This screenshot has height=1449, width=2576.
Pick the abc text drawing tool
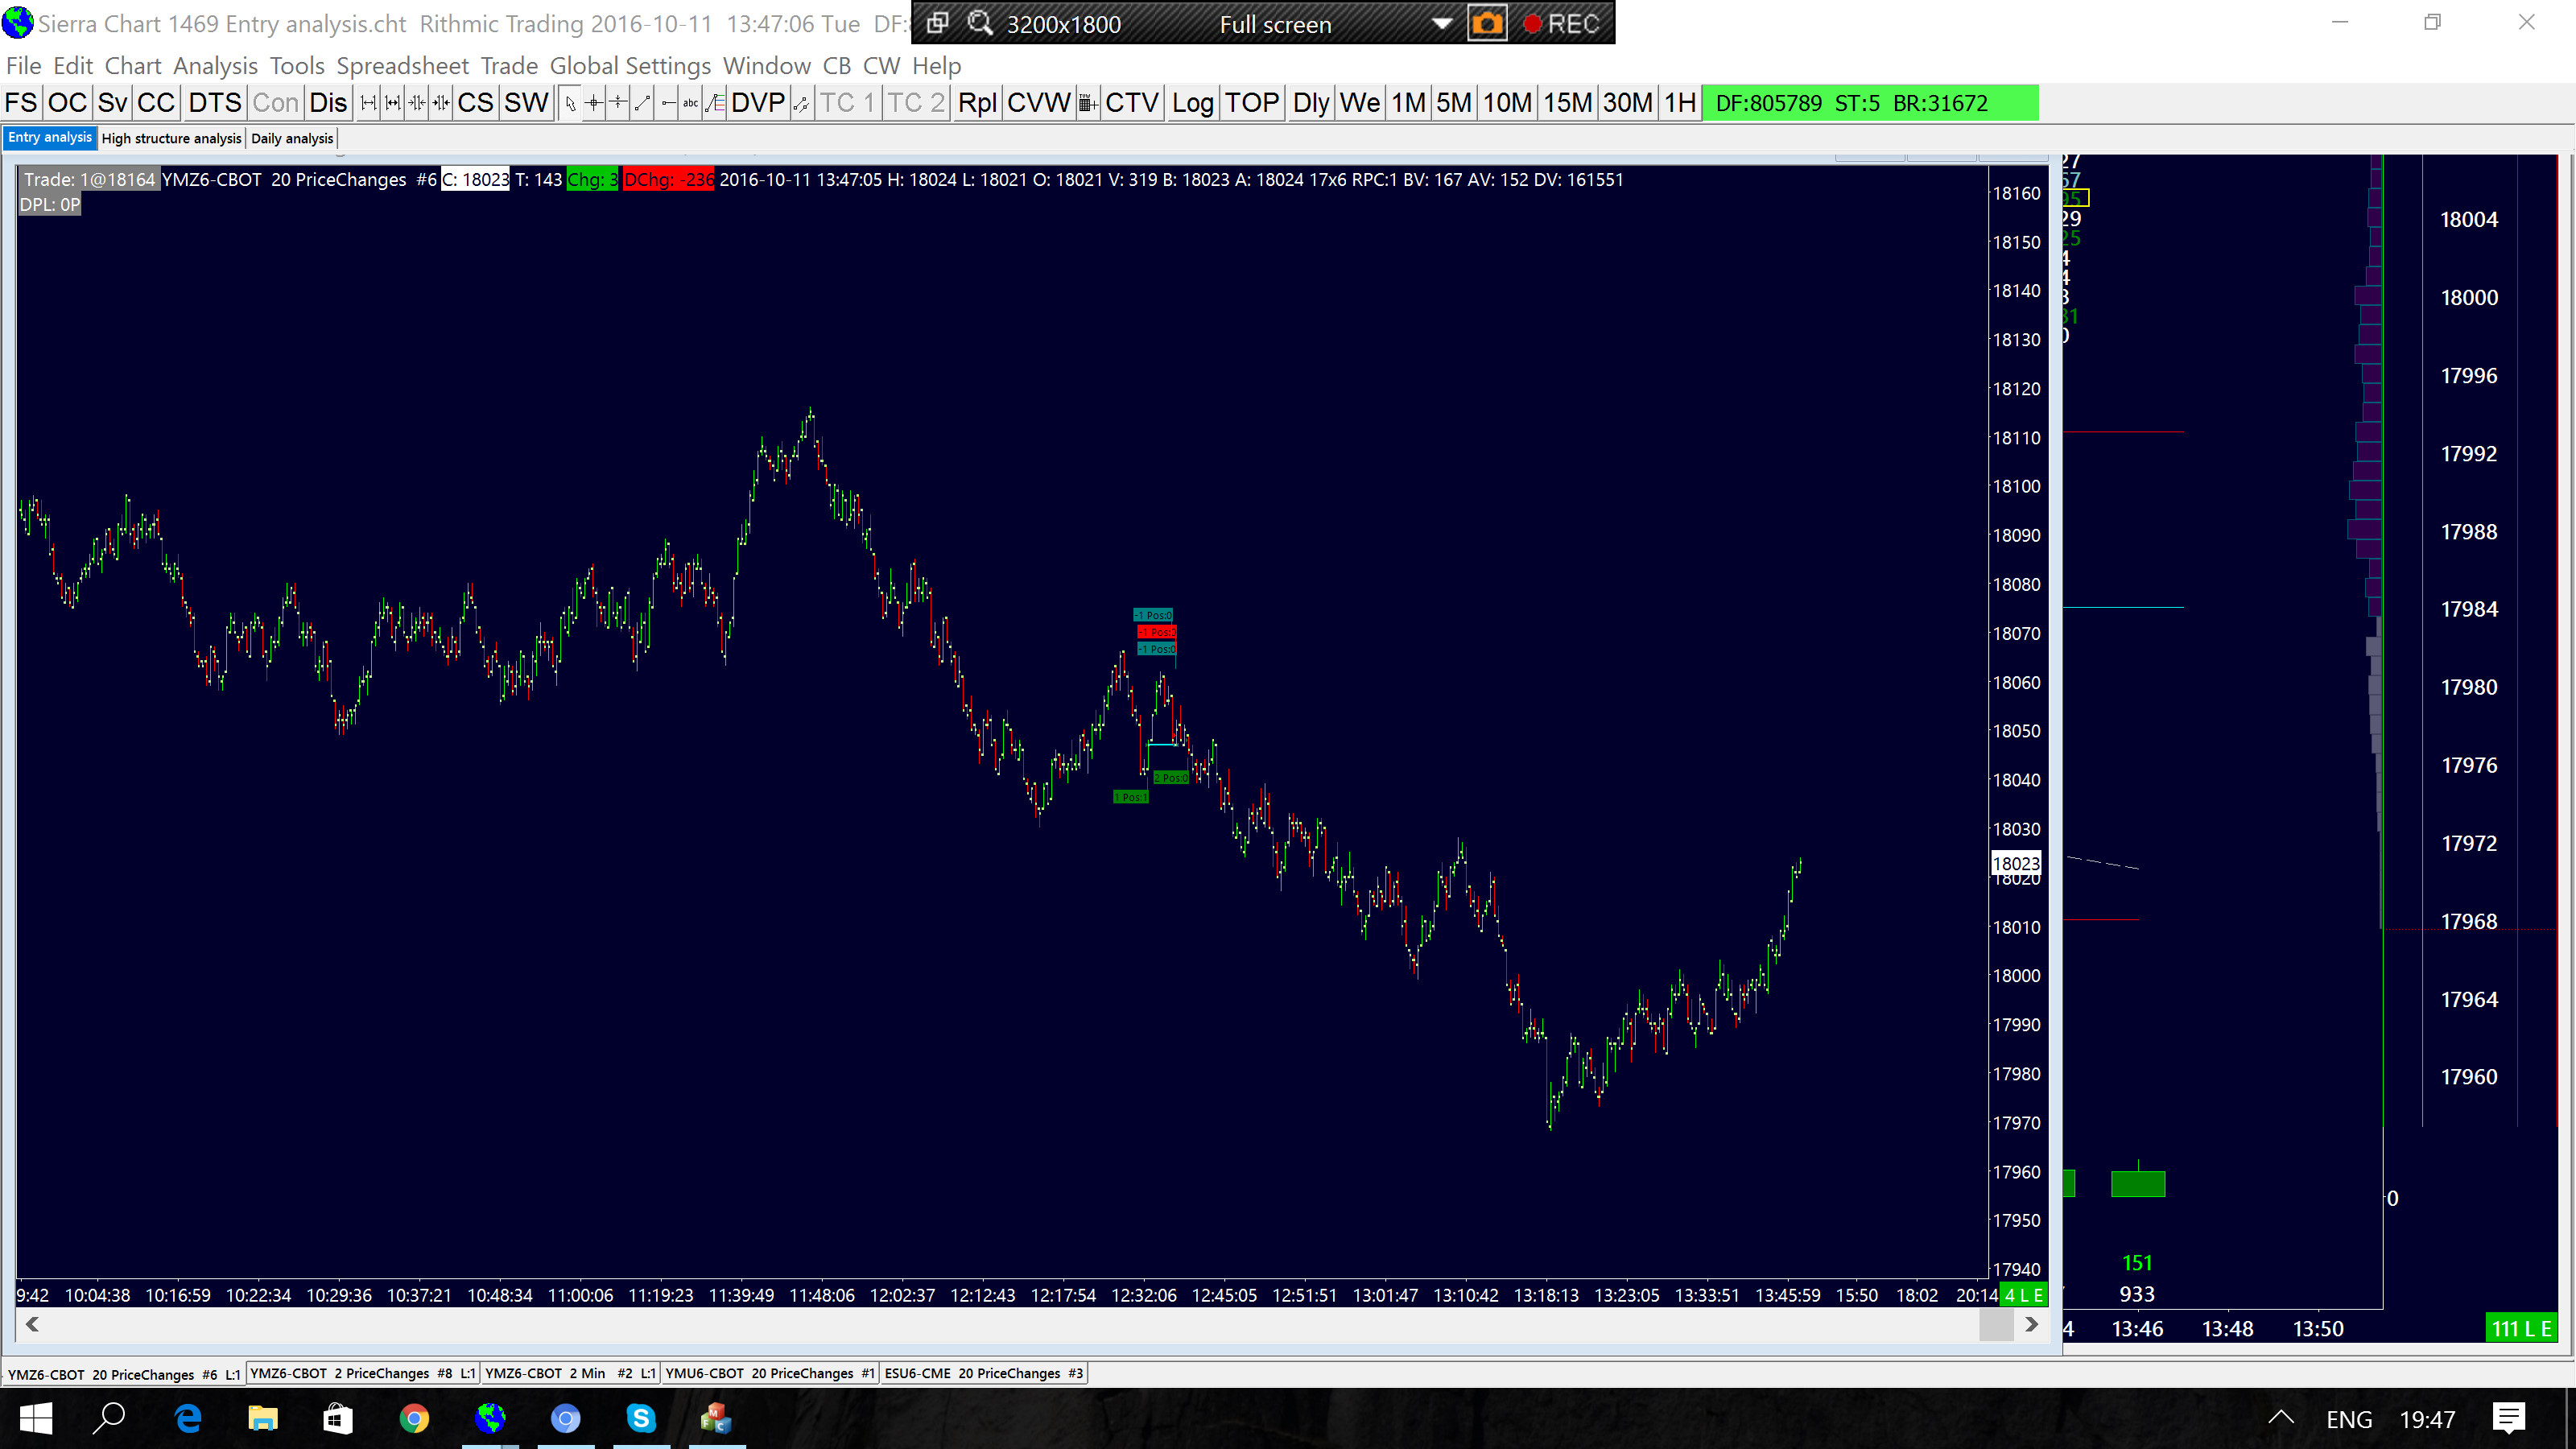tap(690, 103)
